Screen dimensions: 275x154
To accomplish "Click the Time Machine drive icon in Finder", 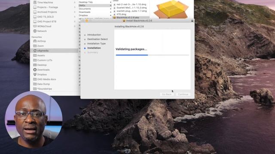I will click(35, 3).
